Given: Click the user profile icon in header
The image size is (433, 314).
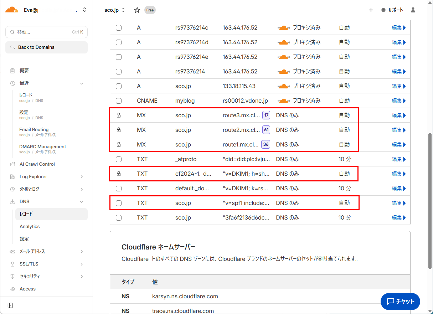Looking at the screenshot, I should click(413, 10).
